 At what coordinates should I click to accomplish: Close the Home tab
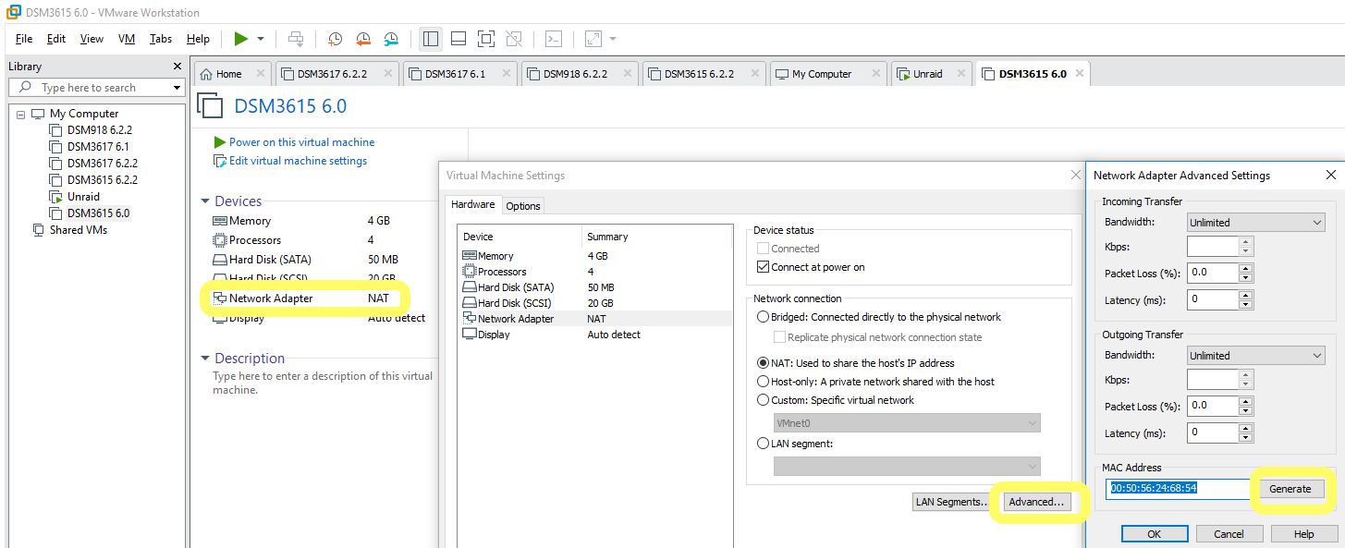click(x=260, y=74)
